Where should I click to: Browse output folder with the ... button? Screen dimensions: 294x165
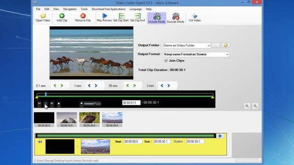(216, 45)
